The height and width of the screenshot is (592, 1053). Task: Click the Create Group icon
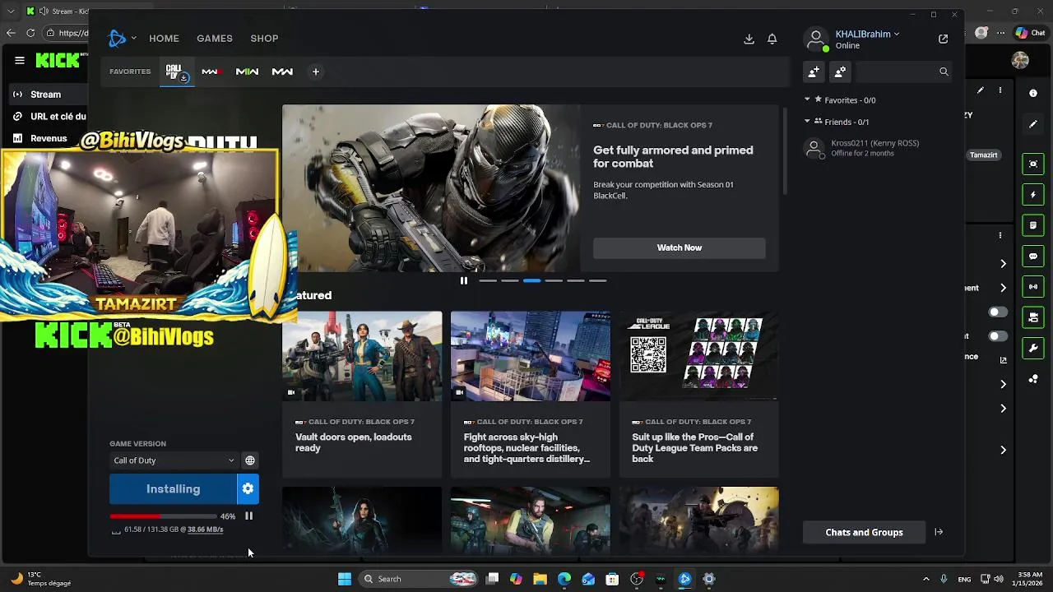click(x=840, y=72)
